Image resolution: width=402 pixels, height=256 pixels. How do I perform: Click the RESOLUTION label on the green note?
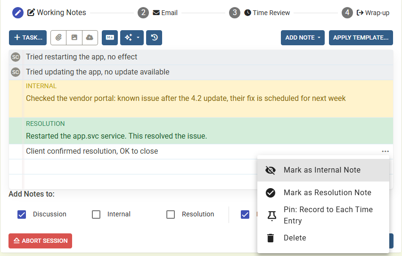[45, 124]
